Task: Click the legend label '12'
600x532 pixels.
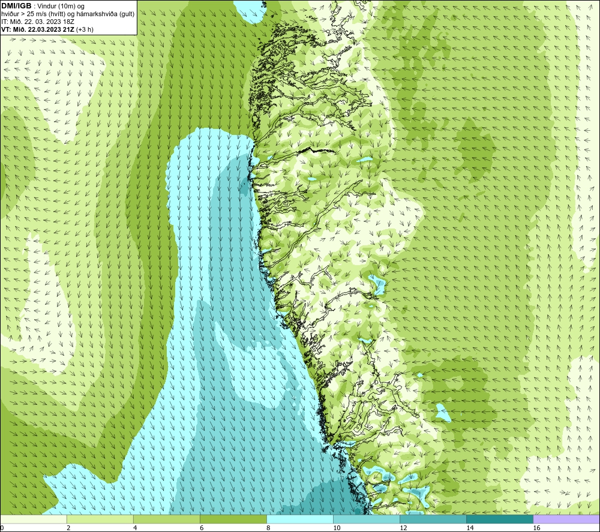Action: pos(403,528)
